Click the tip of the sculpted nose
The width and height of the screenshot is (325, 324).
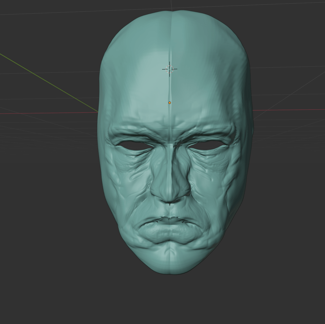pyautogui.click(x=170, y=196)
